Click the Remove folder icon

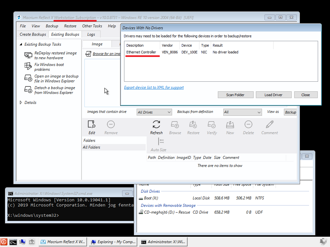pos(111,124)
